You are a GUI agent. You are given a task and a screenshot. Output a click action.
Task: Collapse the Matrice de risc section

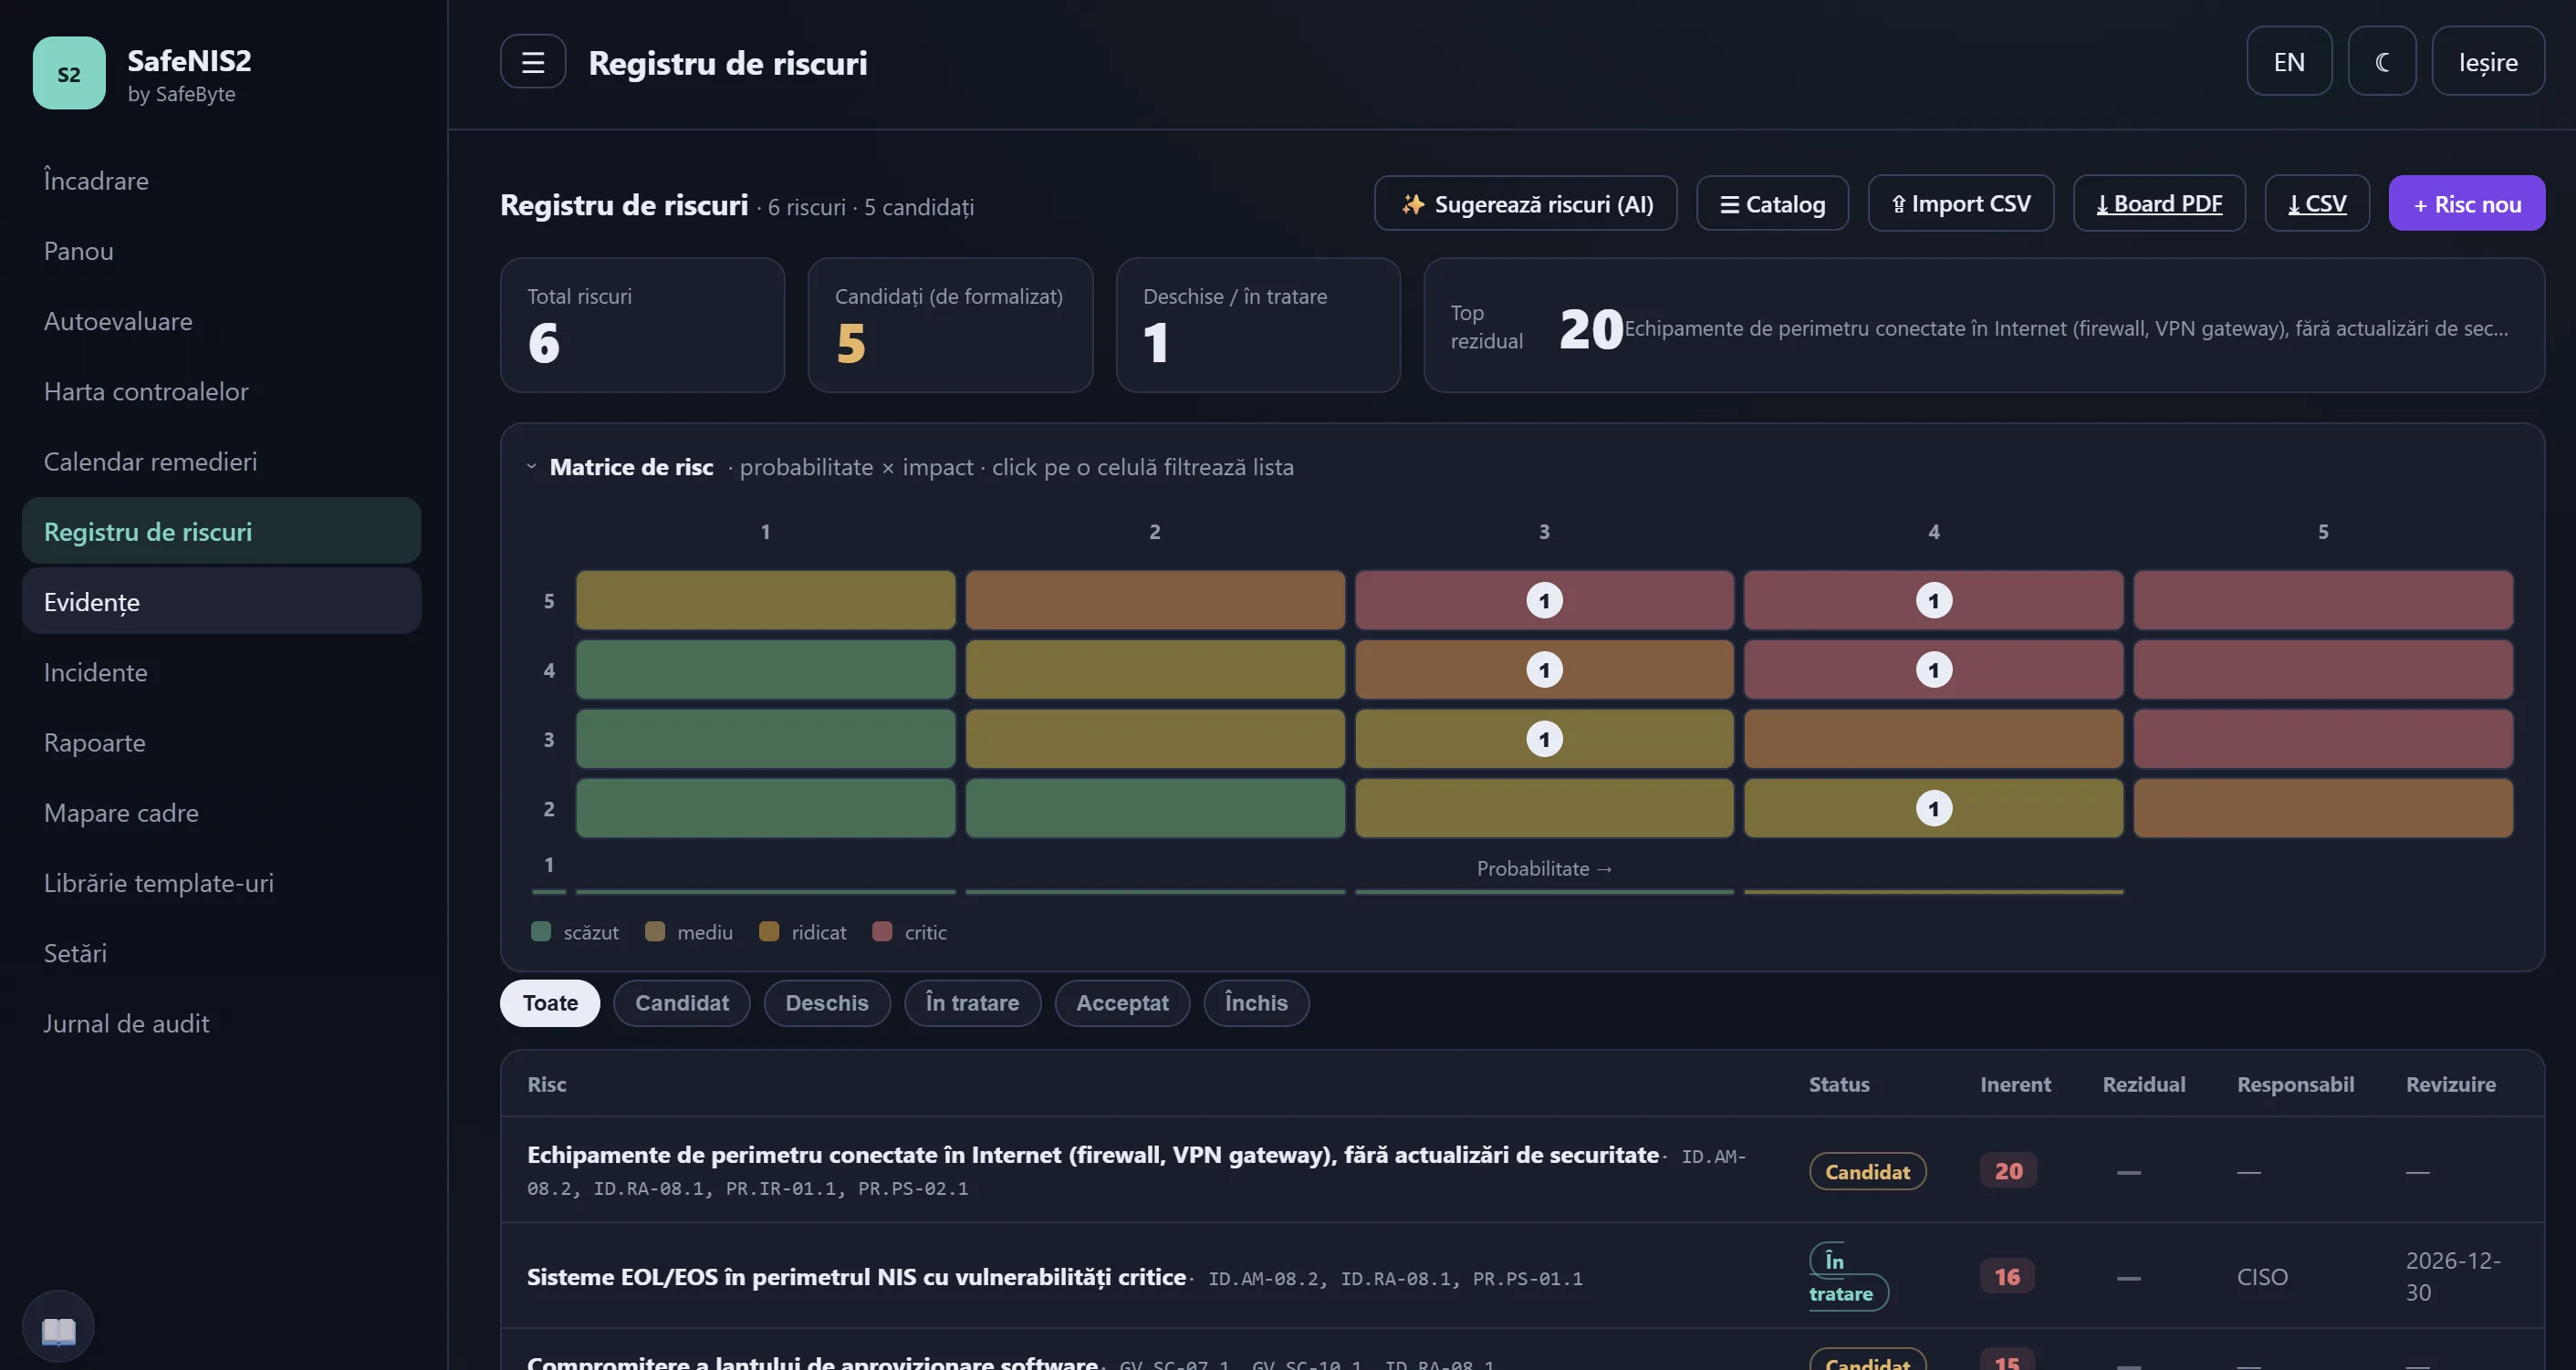click(531, 467)
